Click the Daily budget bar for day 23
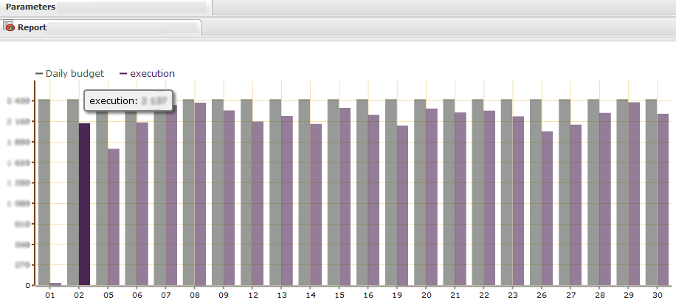This screenshot has height=308, width=676. [x=506, y=192]
